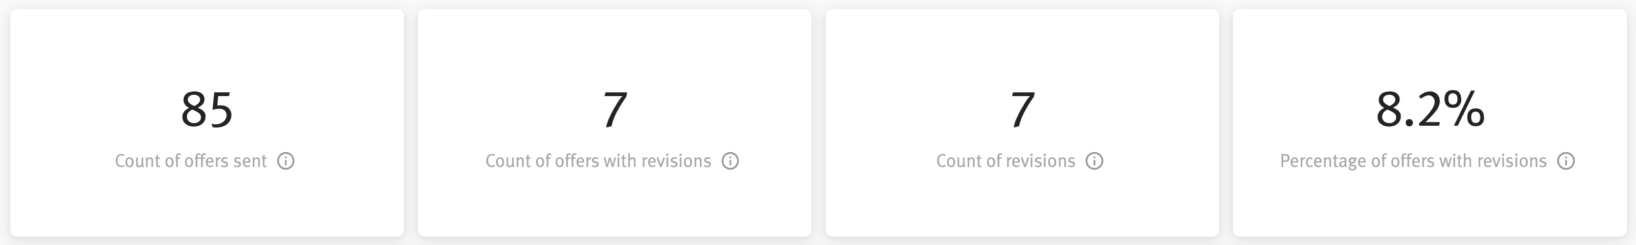
Task: Click the word sent in the first card label
Action: click(x=250, y=161)
